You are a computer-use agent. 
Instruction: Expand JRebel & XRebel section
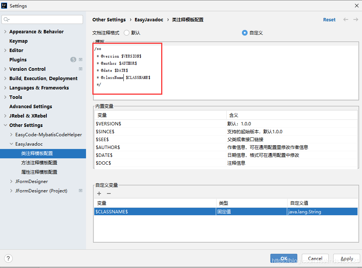(5, 116)
